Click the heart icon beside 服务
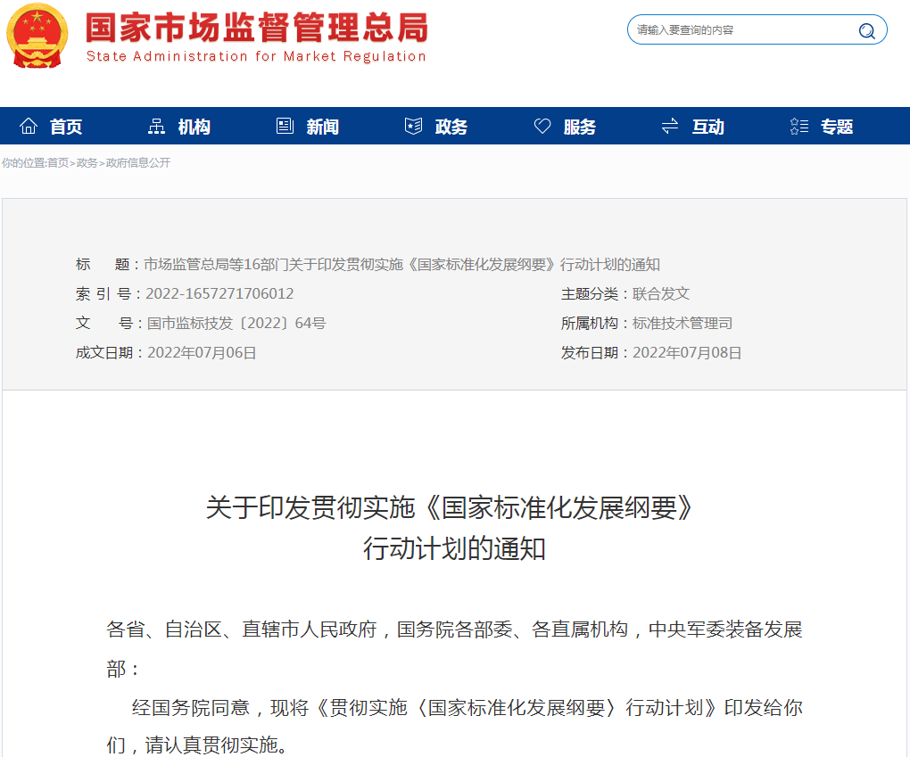 (x=542, y=125)
